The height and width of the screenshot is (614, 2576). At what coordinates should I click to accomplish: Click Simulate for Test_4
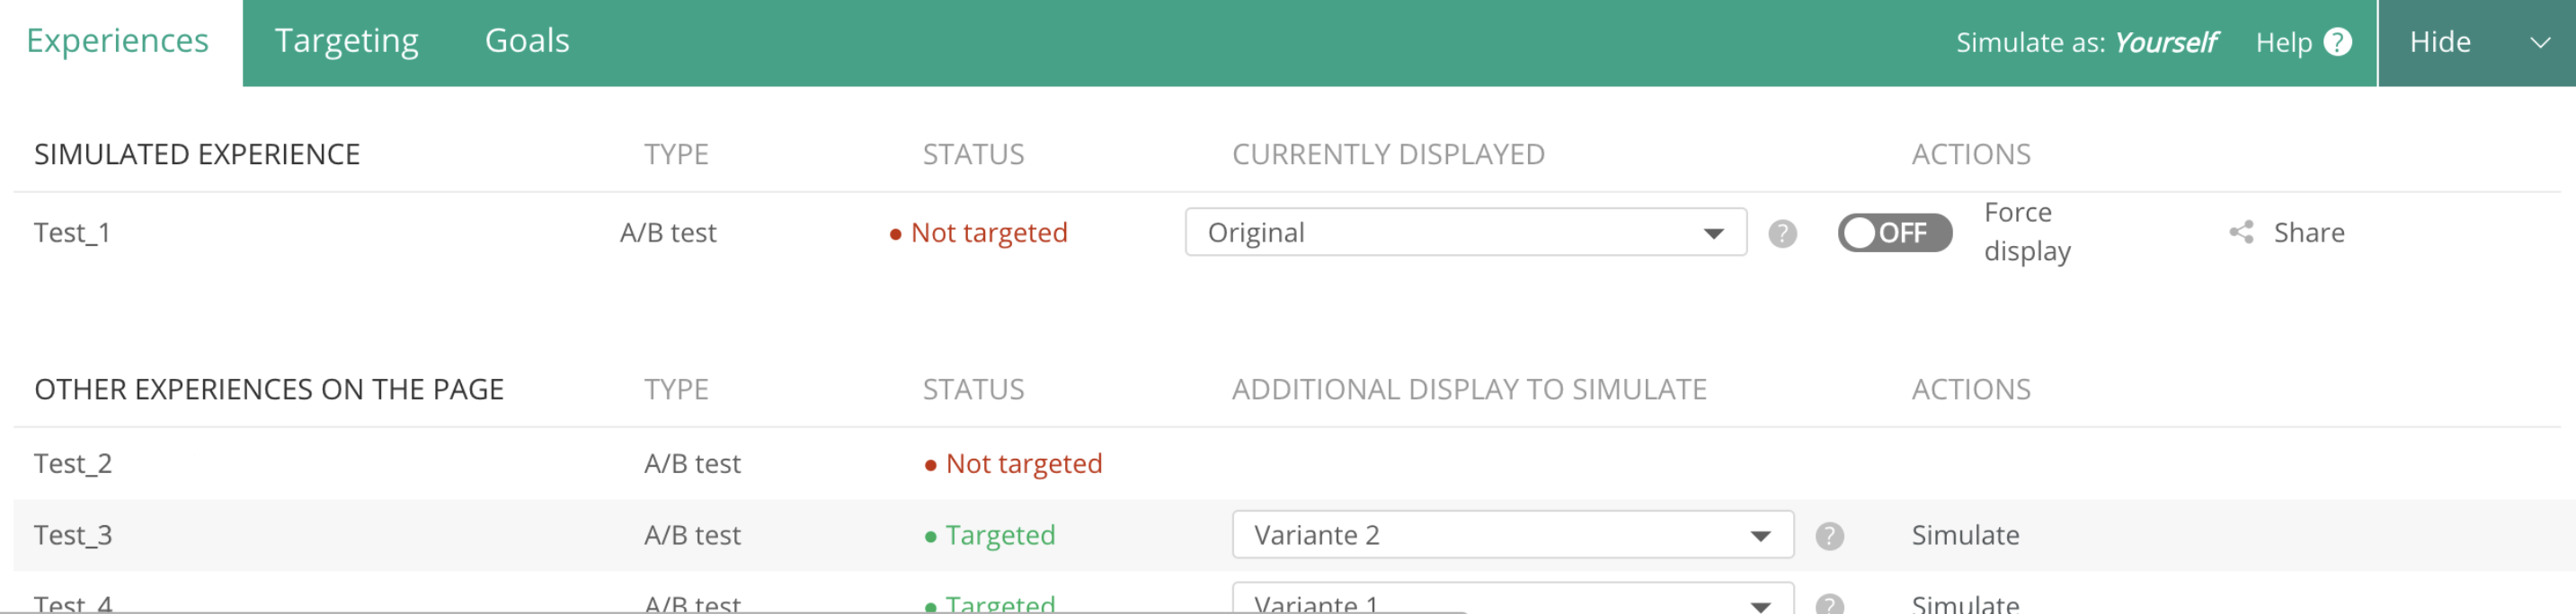(1965, 603)
